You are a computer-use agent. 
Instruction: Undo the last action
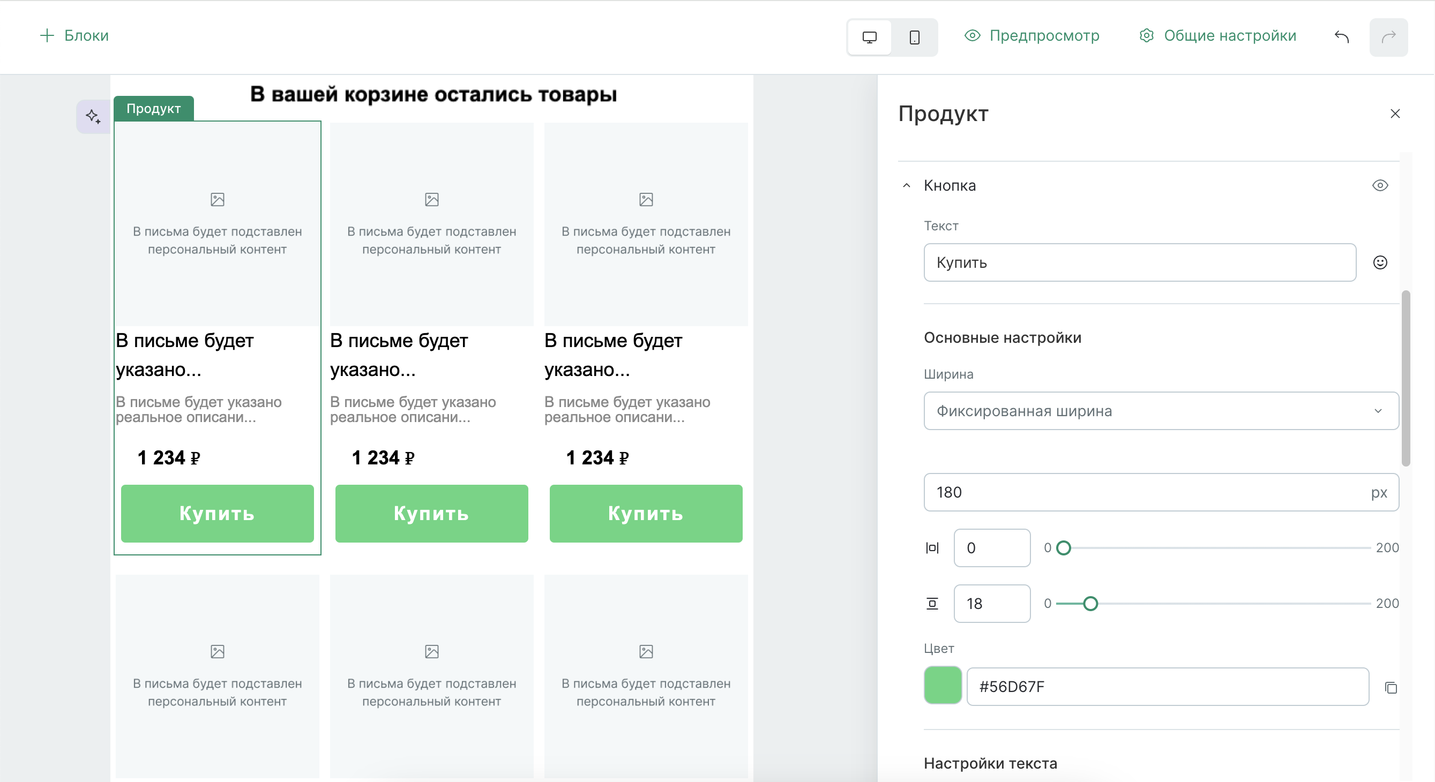pos(1341,37)
